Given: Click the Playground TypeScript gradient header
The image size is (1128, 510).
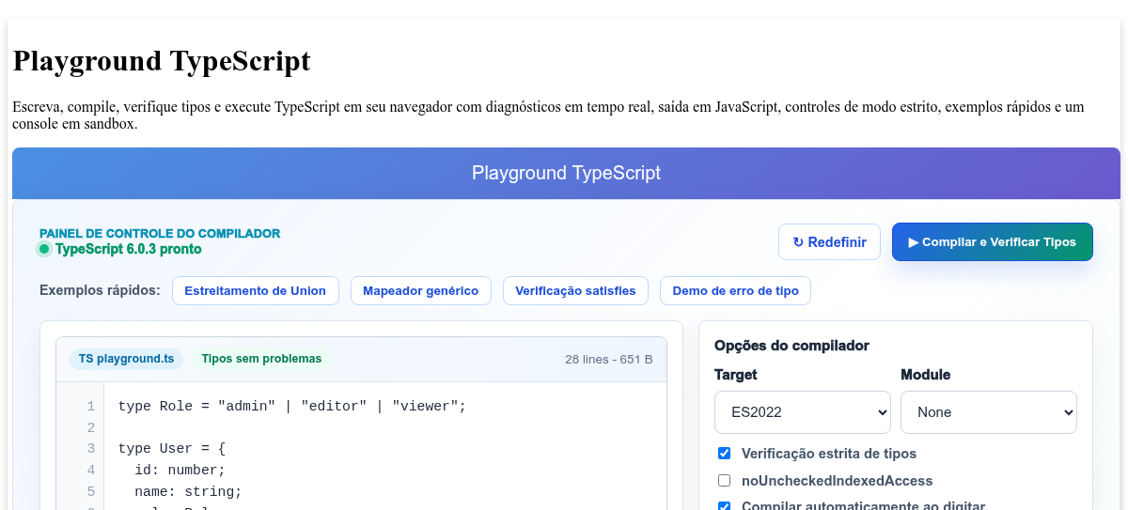Looking at the screenshot, I should point(566,173).
